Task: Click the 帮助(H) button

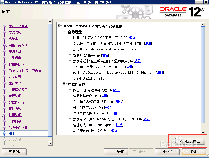Action: pyautogui.click(x=15, y=152)
